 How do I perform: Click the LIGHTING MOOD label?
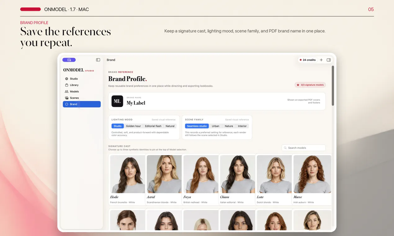click(x=122, y=120)
